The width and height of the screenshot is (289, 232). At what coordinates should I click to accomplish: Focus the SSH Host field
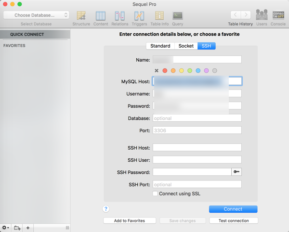(197, 147)
